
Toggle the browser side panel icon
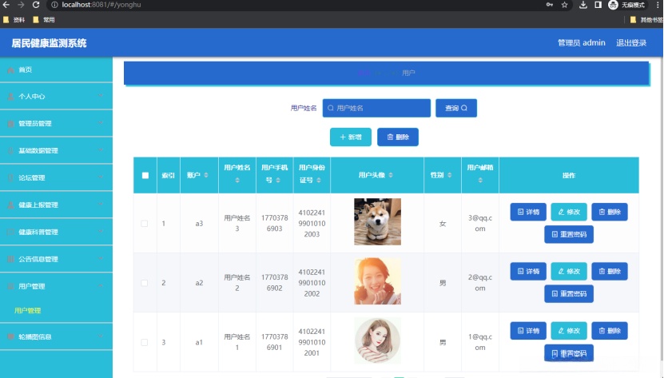[598, 5]
